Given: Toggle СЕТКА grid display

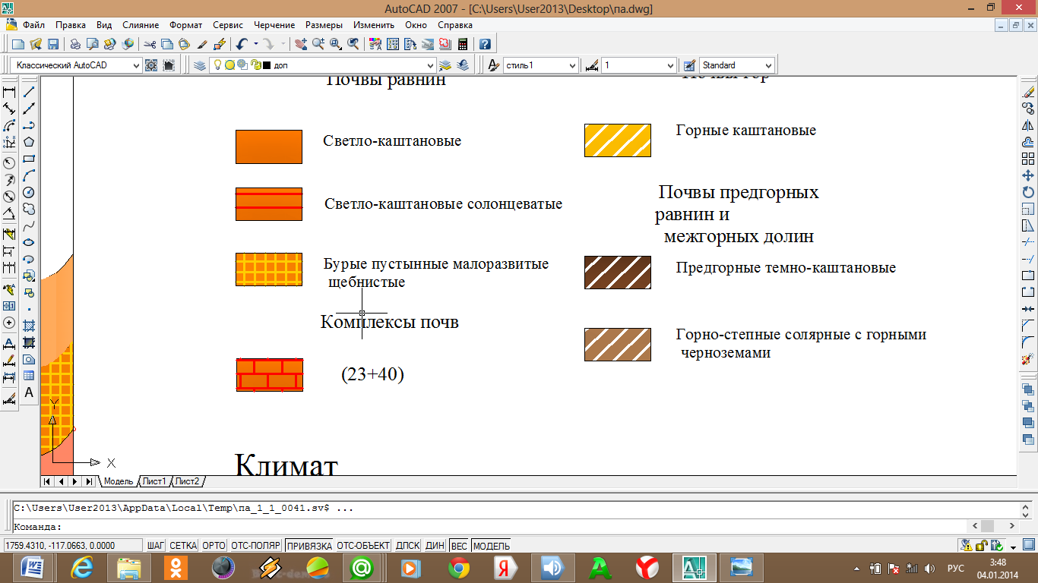Looking at the screenshot, I should [x=183, y=545].
